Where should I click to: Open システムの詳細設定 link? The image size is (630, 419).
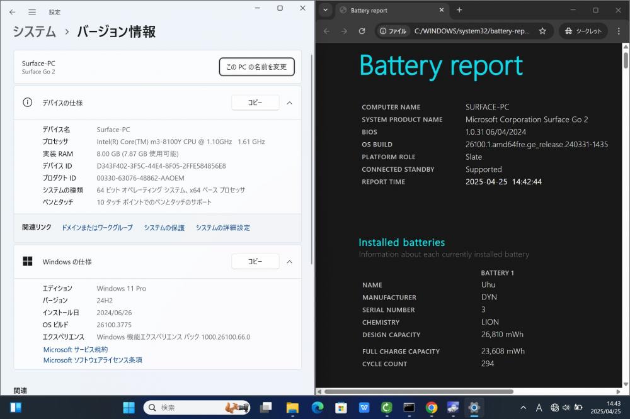pos(222,228)
